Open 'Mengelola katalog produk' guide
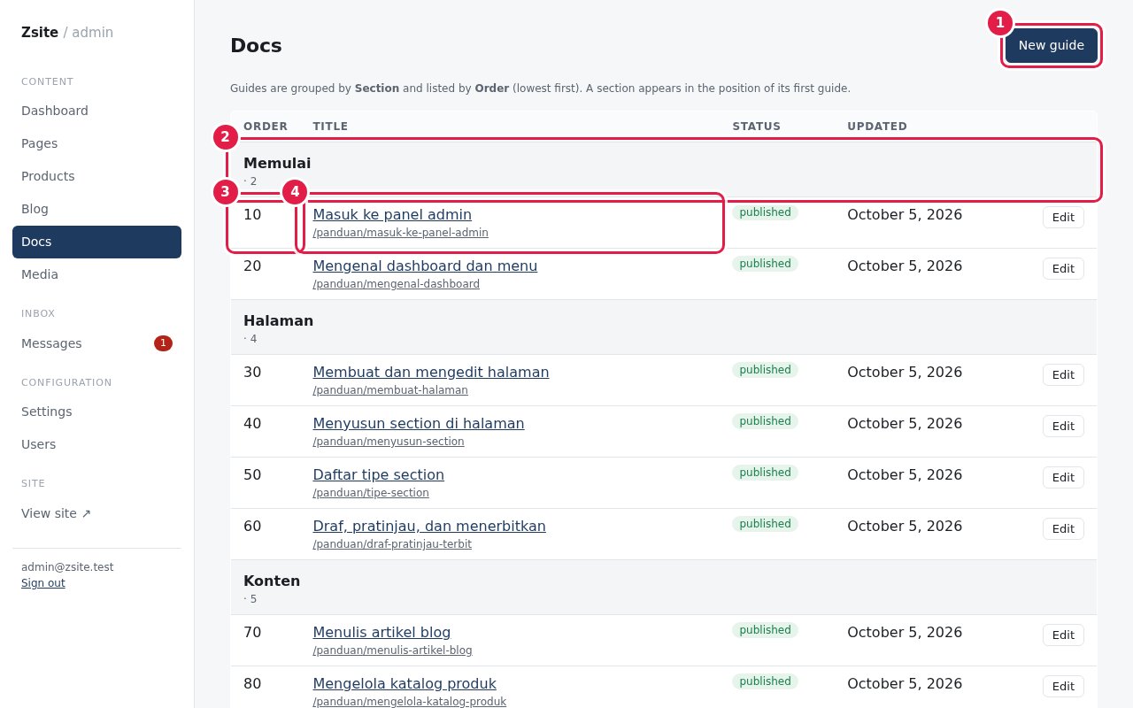 click(x=405, y=683)
